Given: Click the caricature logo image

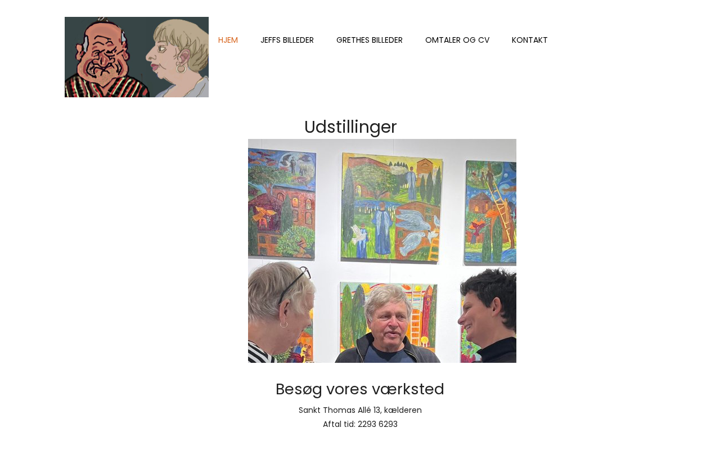Looking at the screenshot, I should (x=137, y=57).
